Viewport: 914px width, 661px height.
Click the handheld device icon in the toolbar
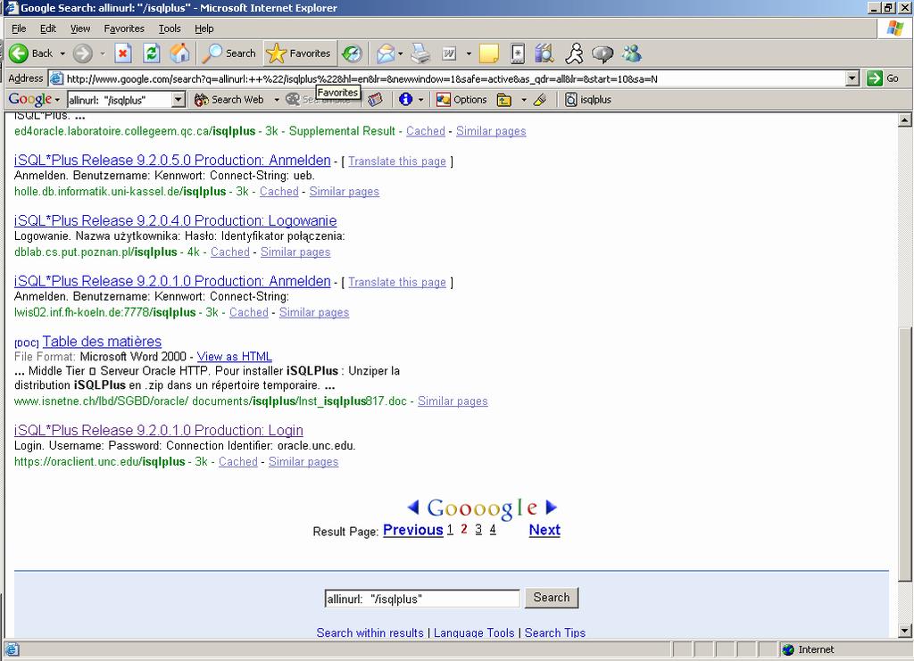click(x=518, y=54)
